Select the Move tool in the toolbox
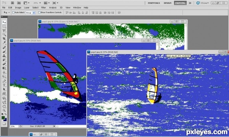Screen dimensions: 229x137 pyautogui.click(x=4, y=22)
